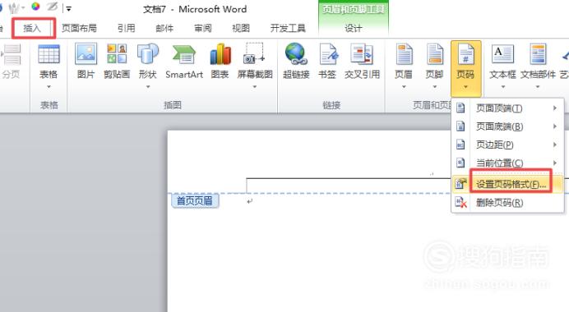Expand the 页面顶端 submenu arrow
The image size is (569, 312).
555,108
